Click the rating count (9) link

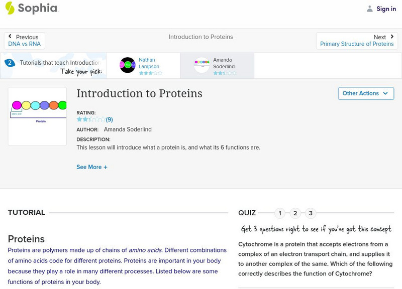click(x=109, y=119)
